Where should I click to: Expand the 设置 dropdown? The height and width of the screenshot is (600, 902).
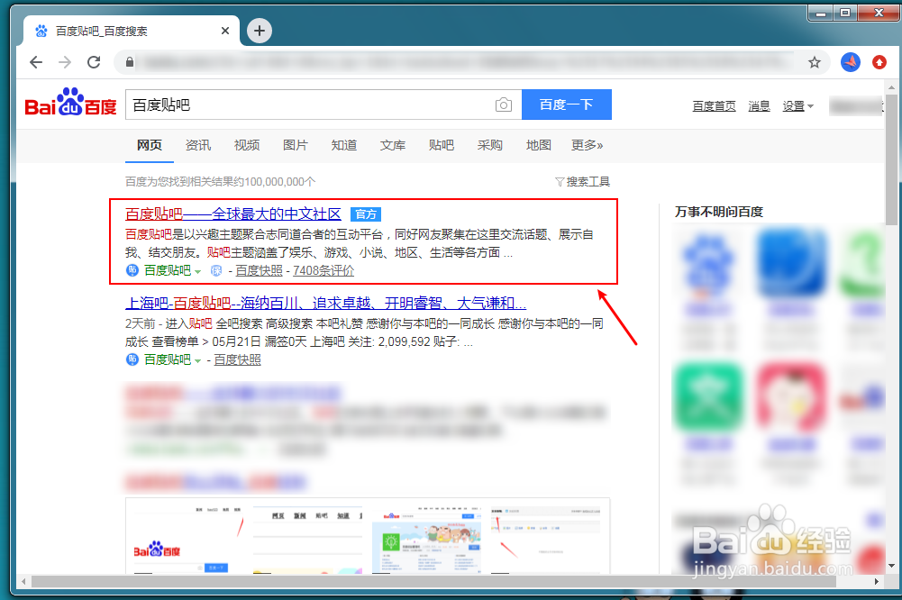coord(797,105)
